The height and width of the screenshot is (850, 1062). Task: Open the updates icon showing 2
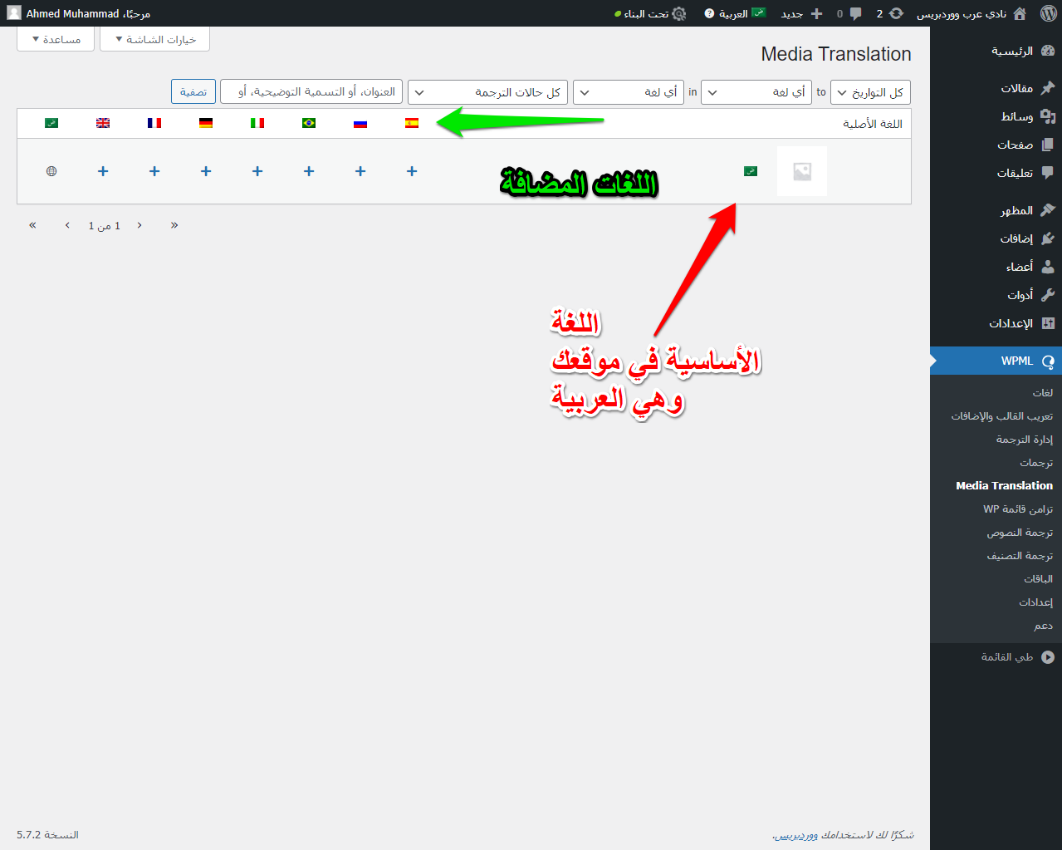coord(889,13)
